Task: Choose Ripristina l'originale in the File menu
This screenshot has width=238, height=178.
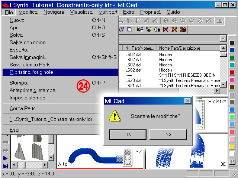Action: pos(60,72)
